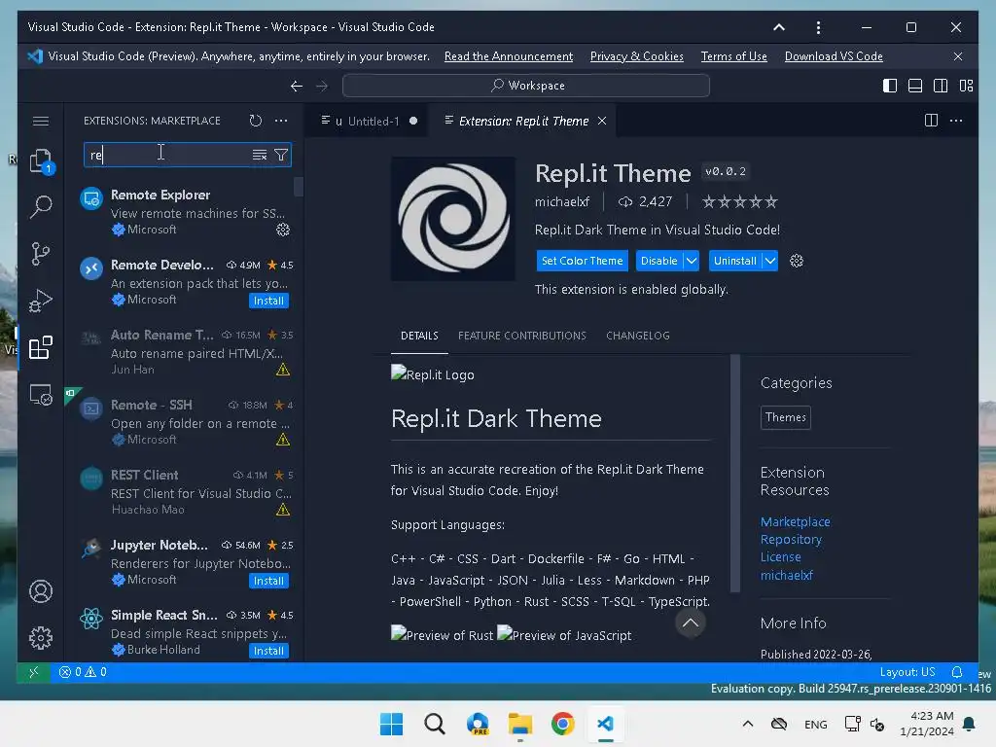Image resolution: width=996 pixels, height=747 pixels.
Task: Close the Extension: Repl.it Theme tab
Action: [601, 121]
